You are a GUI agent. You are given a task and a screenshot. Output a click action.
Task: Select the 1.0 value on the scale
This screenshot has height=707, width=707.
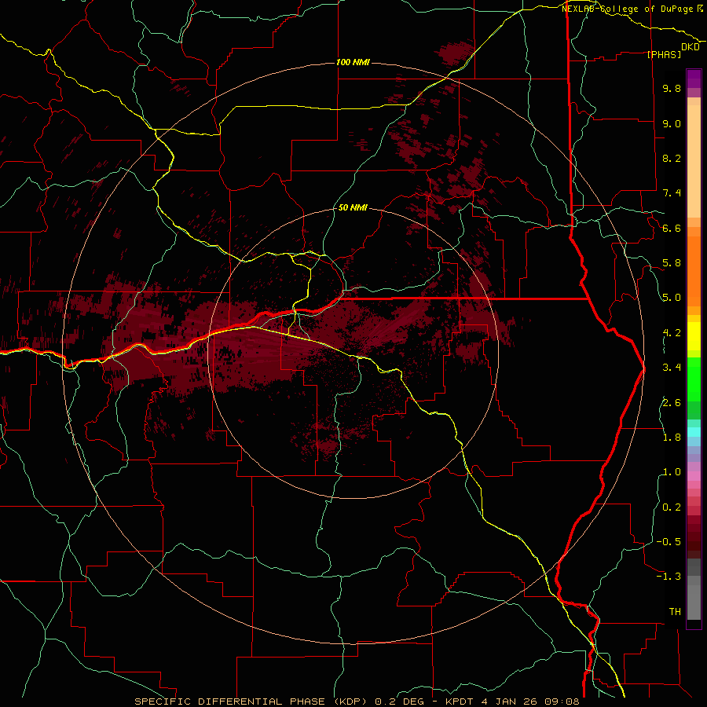[x=672, y=472]
